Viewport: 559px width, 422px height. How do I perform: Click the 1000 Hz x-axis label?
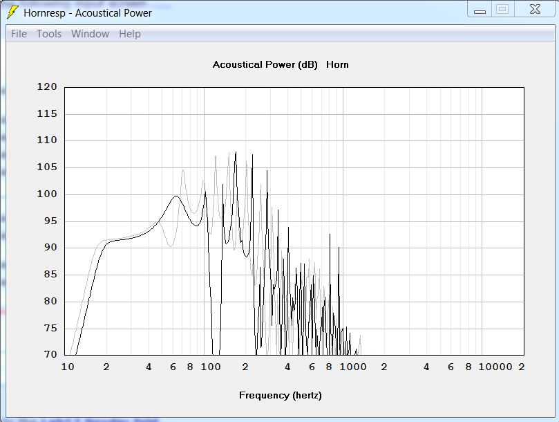[x=353, y=367]
